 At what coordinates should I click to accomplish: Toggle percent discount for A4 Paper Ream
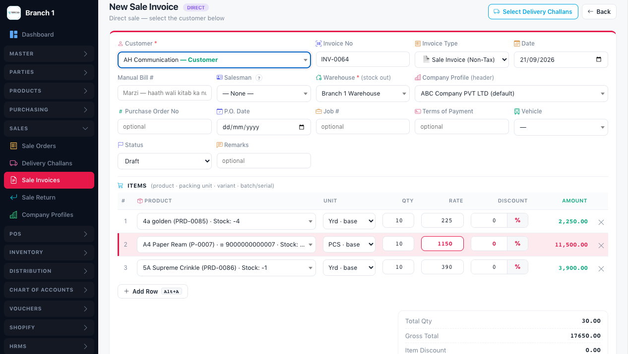pyautogui.click(x=517, y=244)
